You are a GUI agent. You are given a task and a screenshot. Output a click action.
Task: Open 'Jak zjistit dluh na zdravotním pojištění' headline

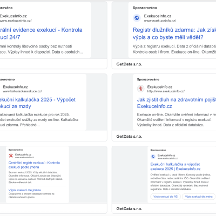coord(177,103)
